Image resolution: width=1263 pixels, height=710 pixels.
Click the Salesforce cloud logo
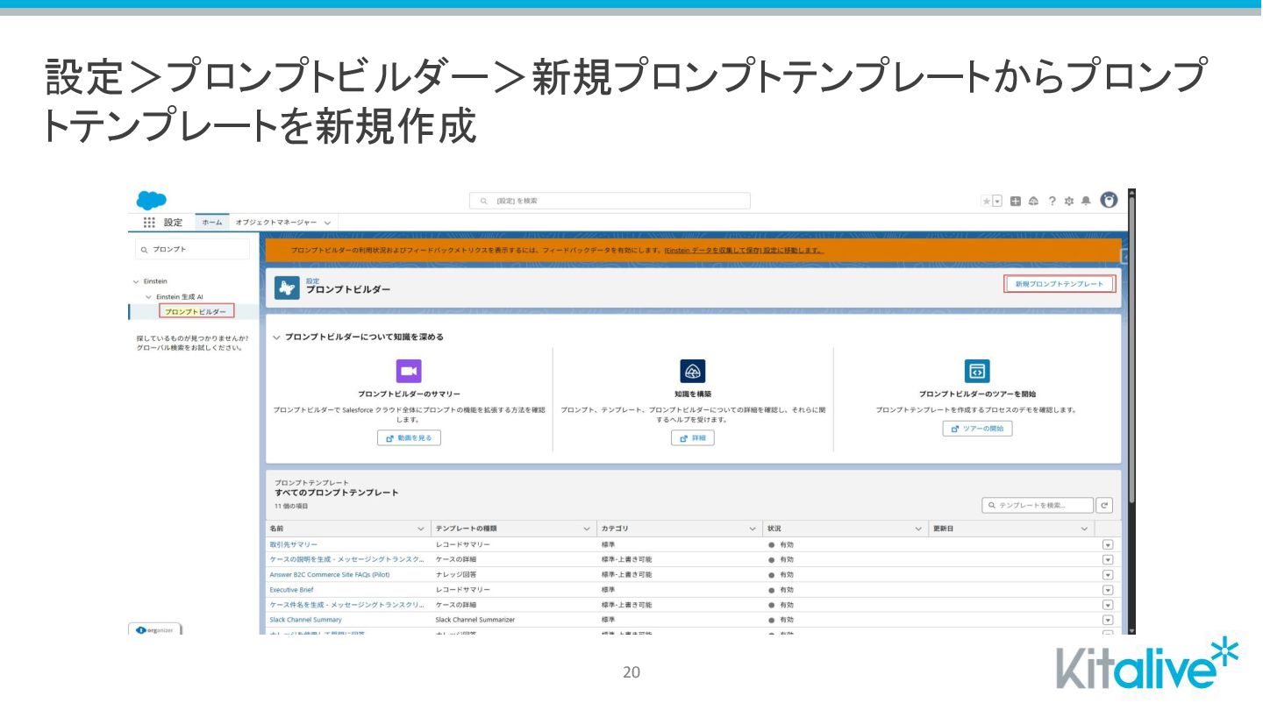(x=151, y=200)
